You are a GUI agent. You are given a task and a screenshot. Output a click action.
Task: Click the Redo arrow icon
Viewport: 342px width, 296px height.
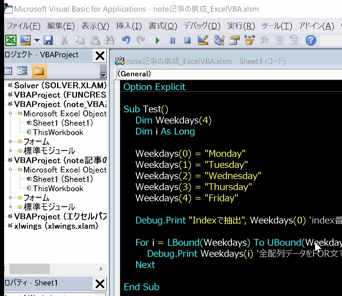coord(141,40)
